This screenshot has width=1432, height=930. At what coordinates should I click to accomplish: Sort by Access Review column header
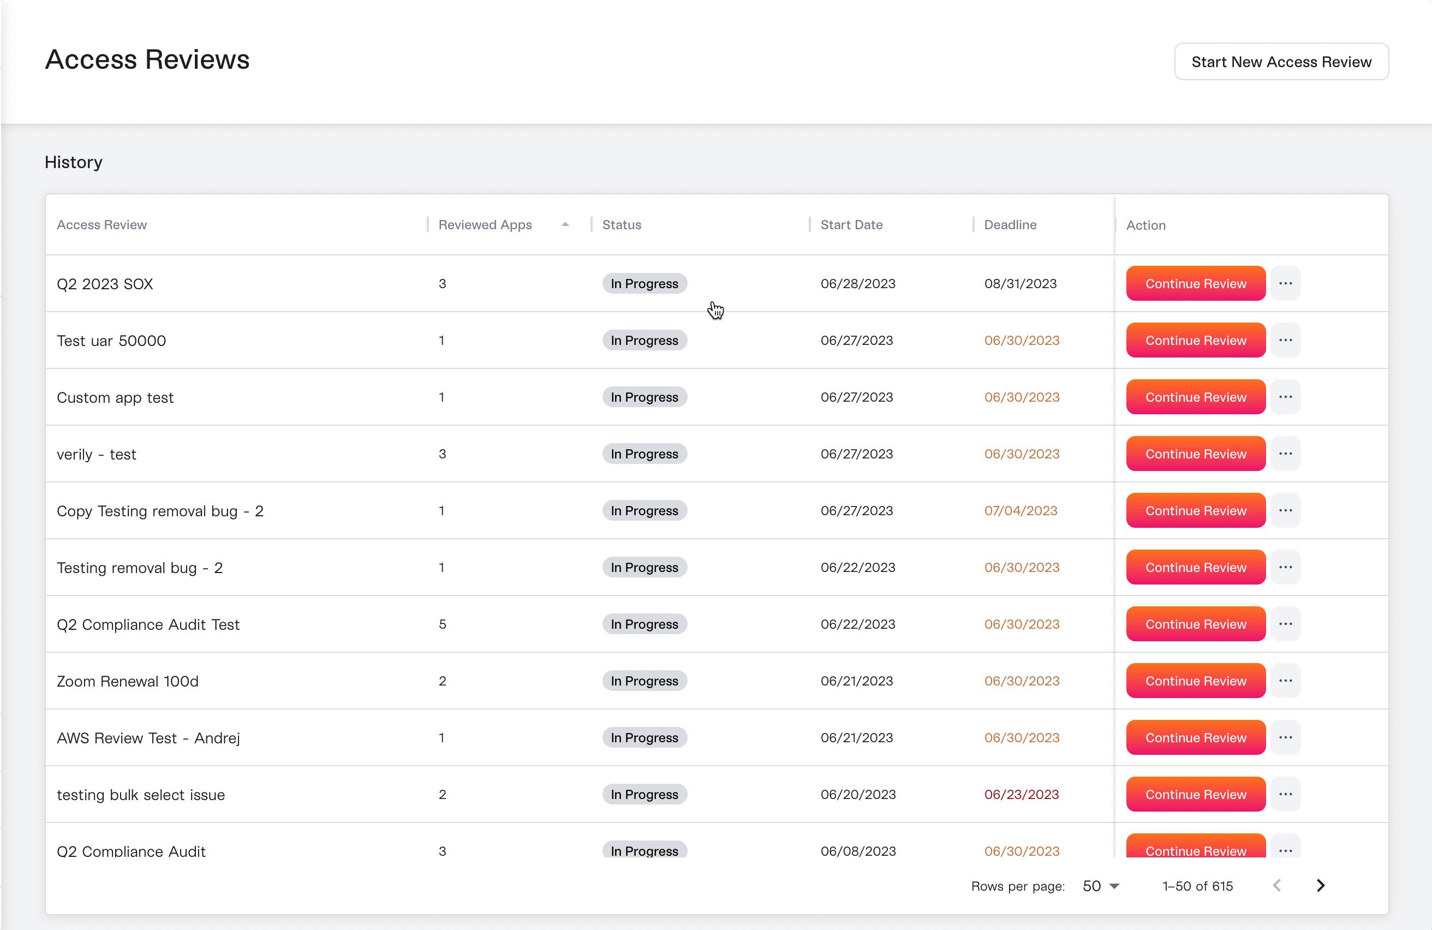click(102, 224)
